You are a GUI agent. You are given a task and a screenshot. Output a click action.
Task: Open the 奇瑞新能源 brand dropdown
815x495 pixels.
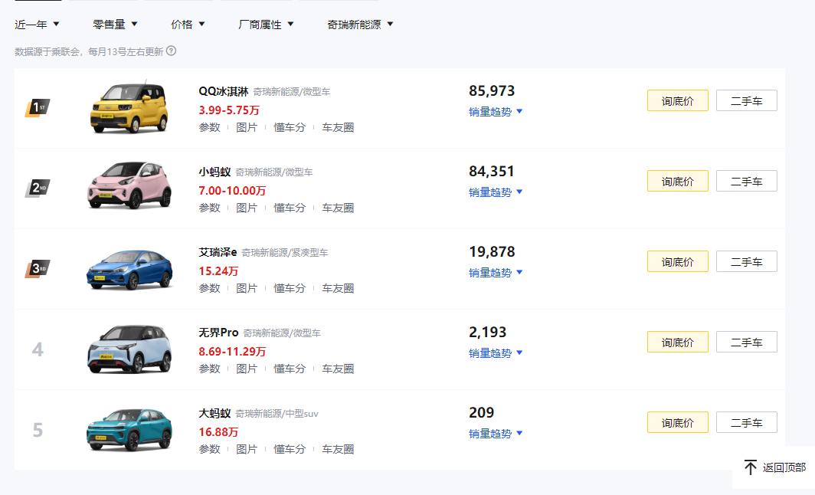point(360,25)
